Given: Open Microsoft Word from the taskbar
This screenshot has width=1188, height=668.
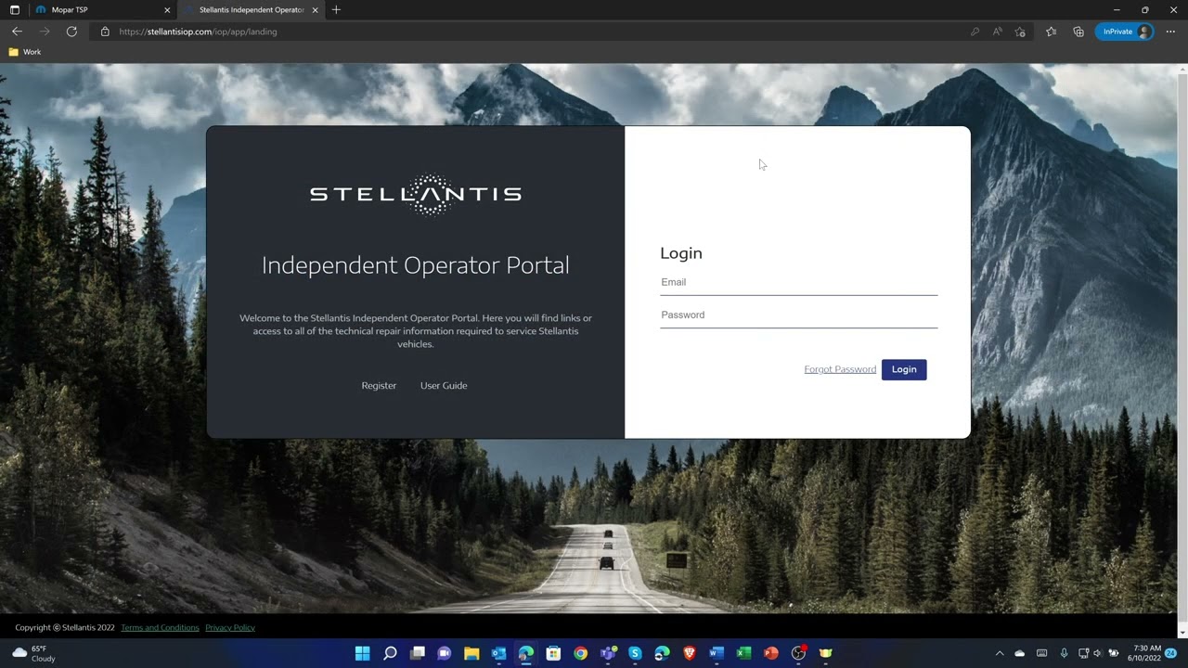Looking at the screenshot, I should pos(717,653).
